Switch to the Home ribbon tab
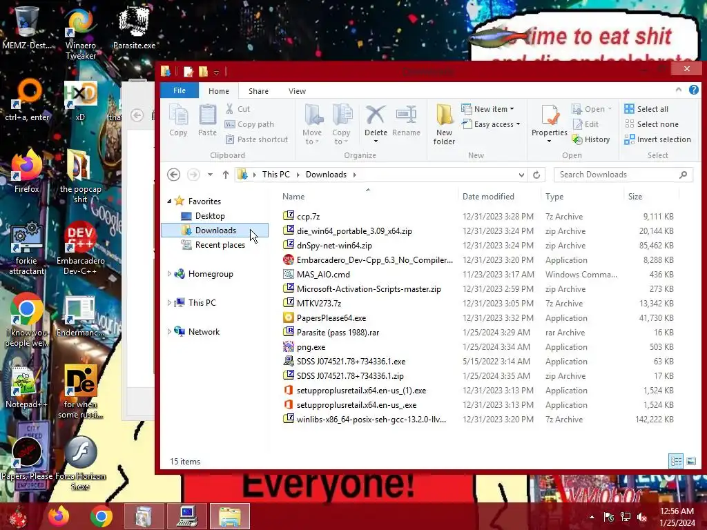The height and width of the screenshot is (530, 707). tap(219, 91)
